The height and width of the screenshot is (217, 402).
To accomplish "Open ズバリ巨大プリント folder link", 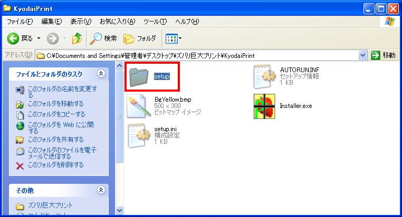I will coord(50,205).
